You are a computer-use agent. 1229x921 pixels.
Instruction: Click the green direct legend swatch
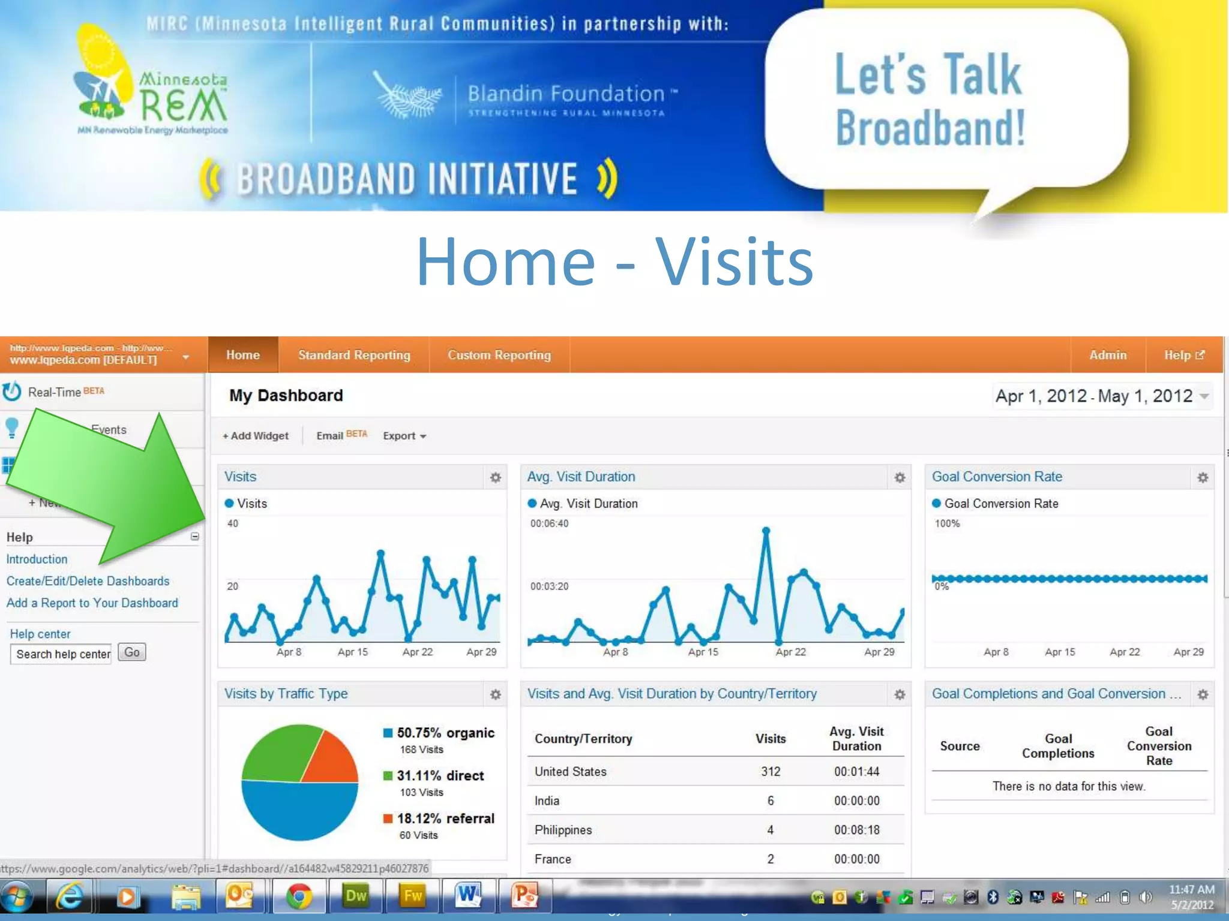[x=388, y=775]
